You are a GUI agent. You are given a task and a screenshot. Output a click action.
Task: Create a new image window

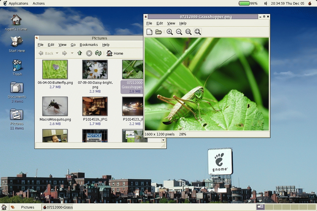tap(149, 32)
